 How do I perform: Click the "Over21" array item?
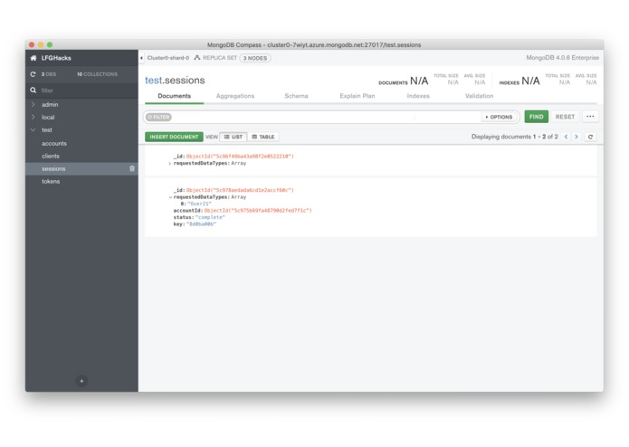click(199, 204)
